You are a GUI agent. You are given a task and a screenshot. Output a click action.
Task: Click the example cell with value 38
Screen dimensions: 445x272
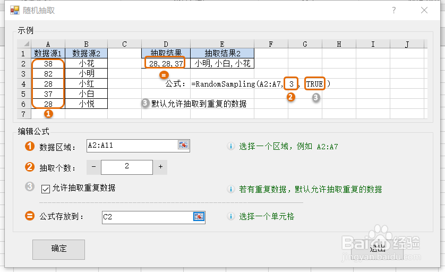(x=48, y=64)
